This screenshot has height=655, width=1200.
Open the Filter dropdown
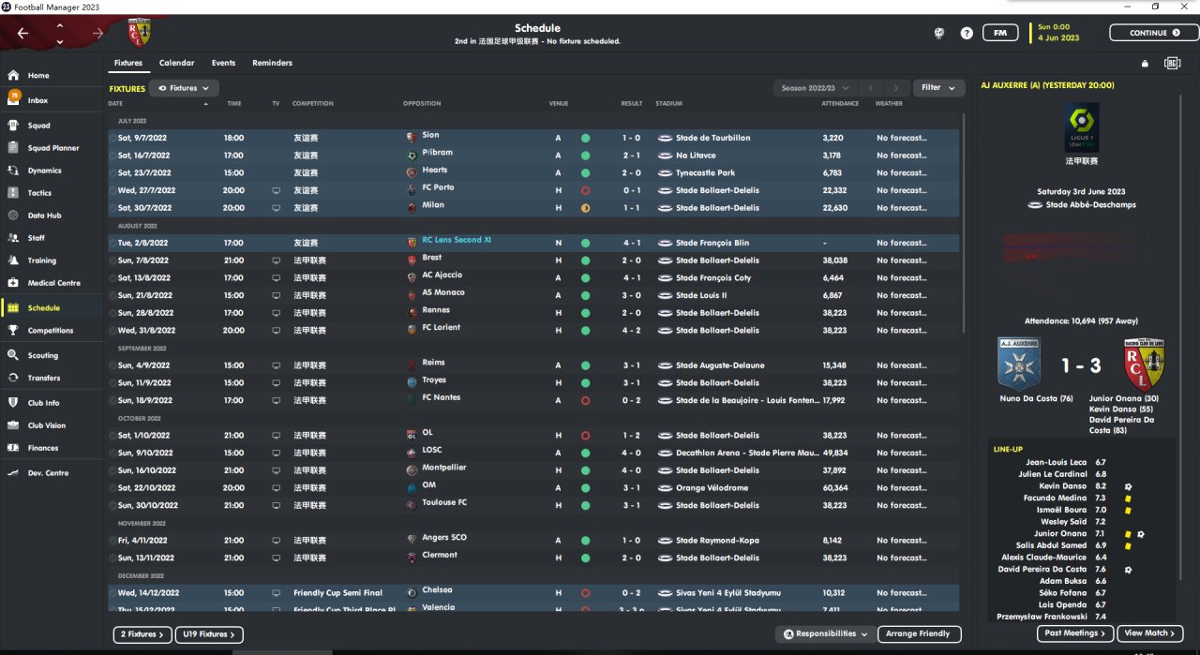pyautogui.click(x=938, y=88)
